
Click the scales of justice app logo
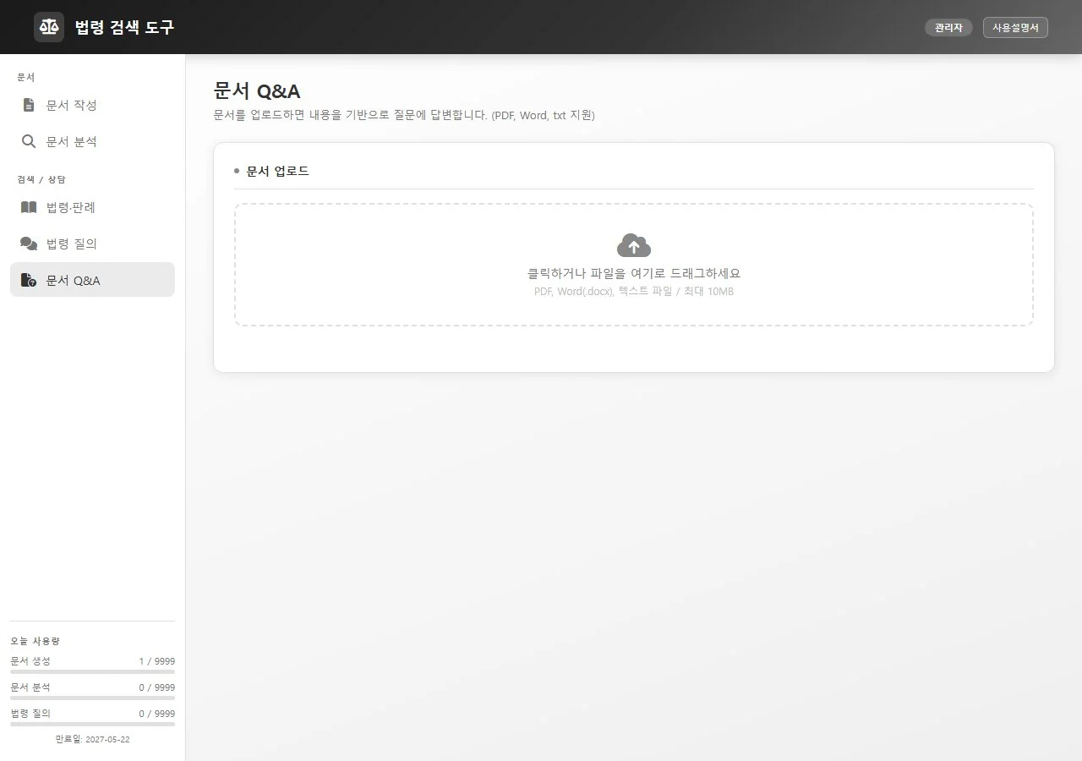[x=49, y=27]
